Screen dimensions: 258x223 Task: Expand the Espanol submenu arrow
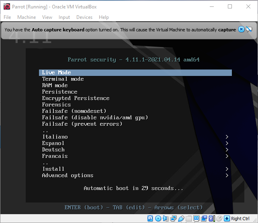click(x=227, y=143)
